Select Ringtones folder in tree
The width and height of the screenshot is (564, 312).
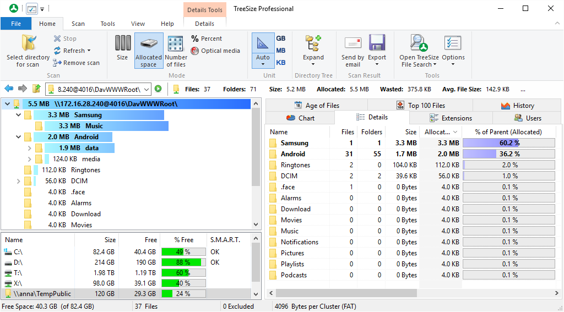pyautogui.click(x=85, y=170)
